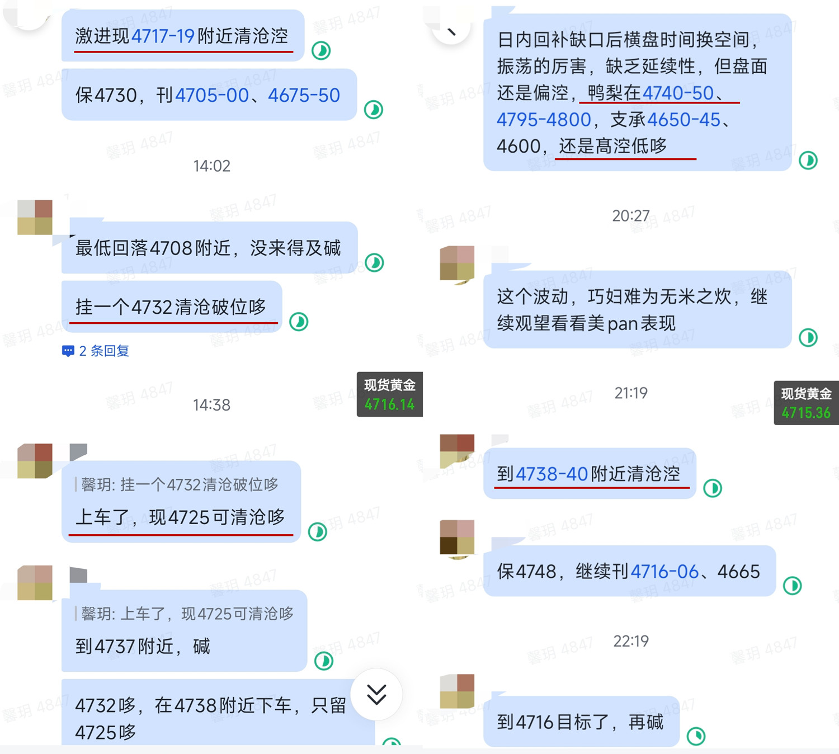Jump to latest with double-chevron down button
This screenshot has width=839, height=754.
[x=376, y=694]
